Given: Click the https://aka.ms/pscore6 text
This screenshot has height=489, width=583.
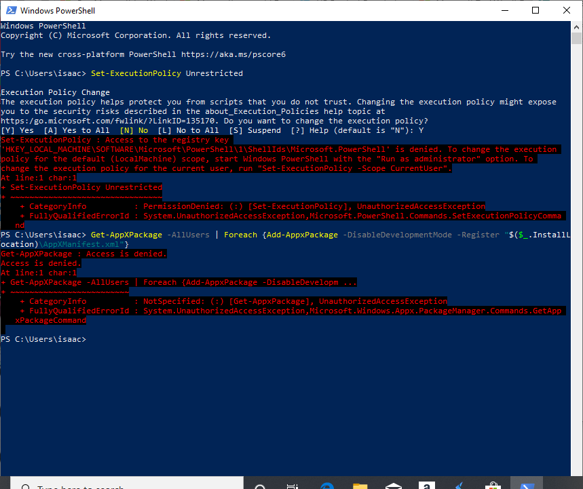Looking at the screenshot, I should click(233, 54).
